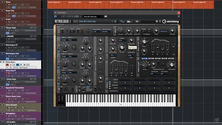Solo the Drive Arp L track

[4, 62]
